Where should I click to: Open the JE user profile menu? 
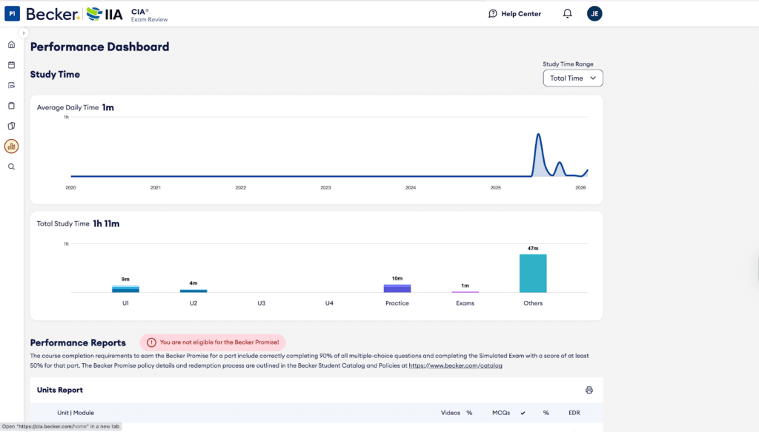click(x=594, y=13)
